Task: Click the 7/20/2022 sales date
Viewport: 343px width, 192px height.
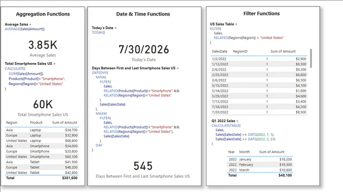Action: [220, 112]
